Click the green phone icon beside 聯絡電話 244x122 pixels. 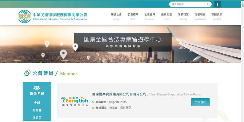pos(93,102)
